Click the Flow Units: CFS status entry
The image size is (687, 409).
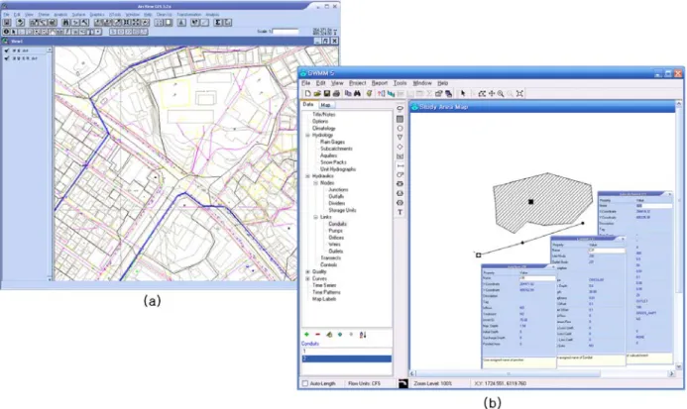364,383
